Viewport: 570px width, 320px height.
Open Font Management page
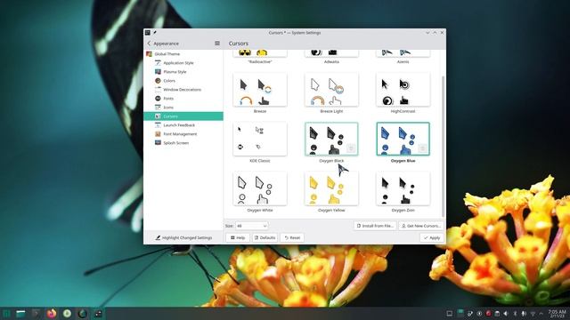pyautogui.click(x=183, y=134)
